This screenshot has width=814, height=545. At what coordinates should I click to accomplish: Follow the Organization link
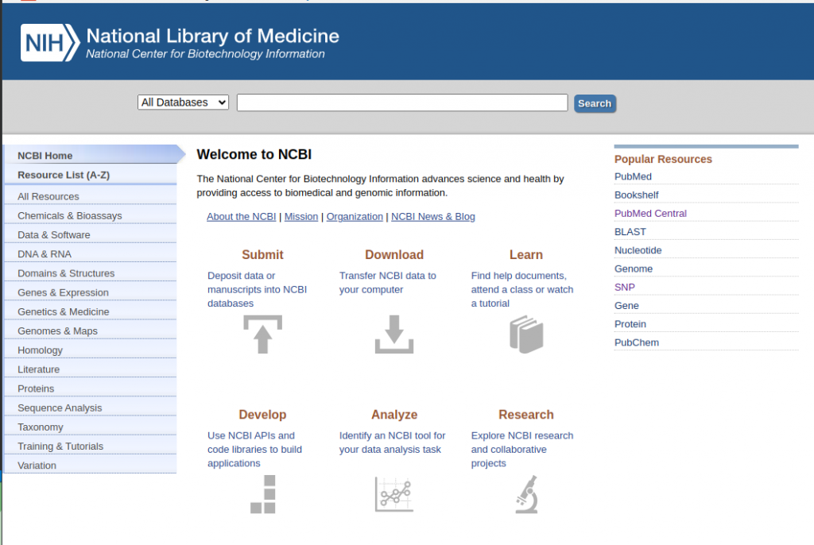click(355, 216)
